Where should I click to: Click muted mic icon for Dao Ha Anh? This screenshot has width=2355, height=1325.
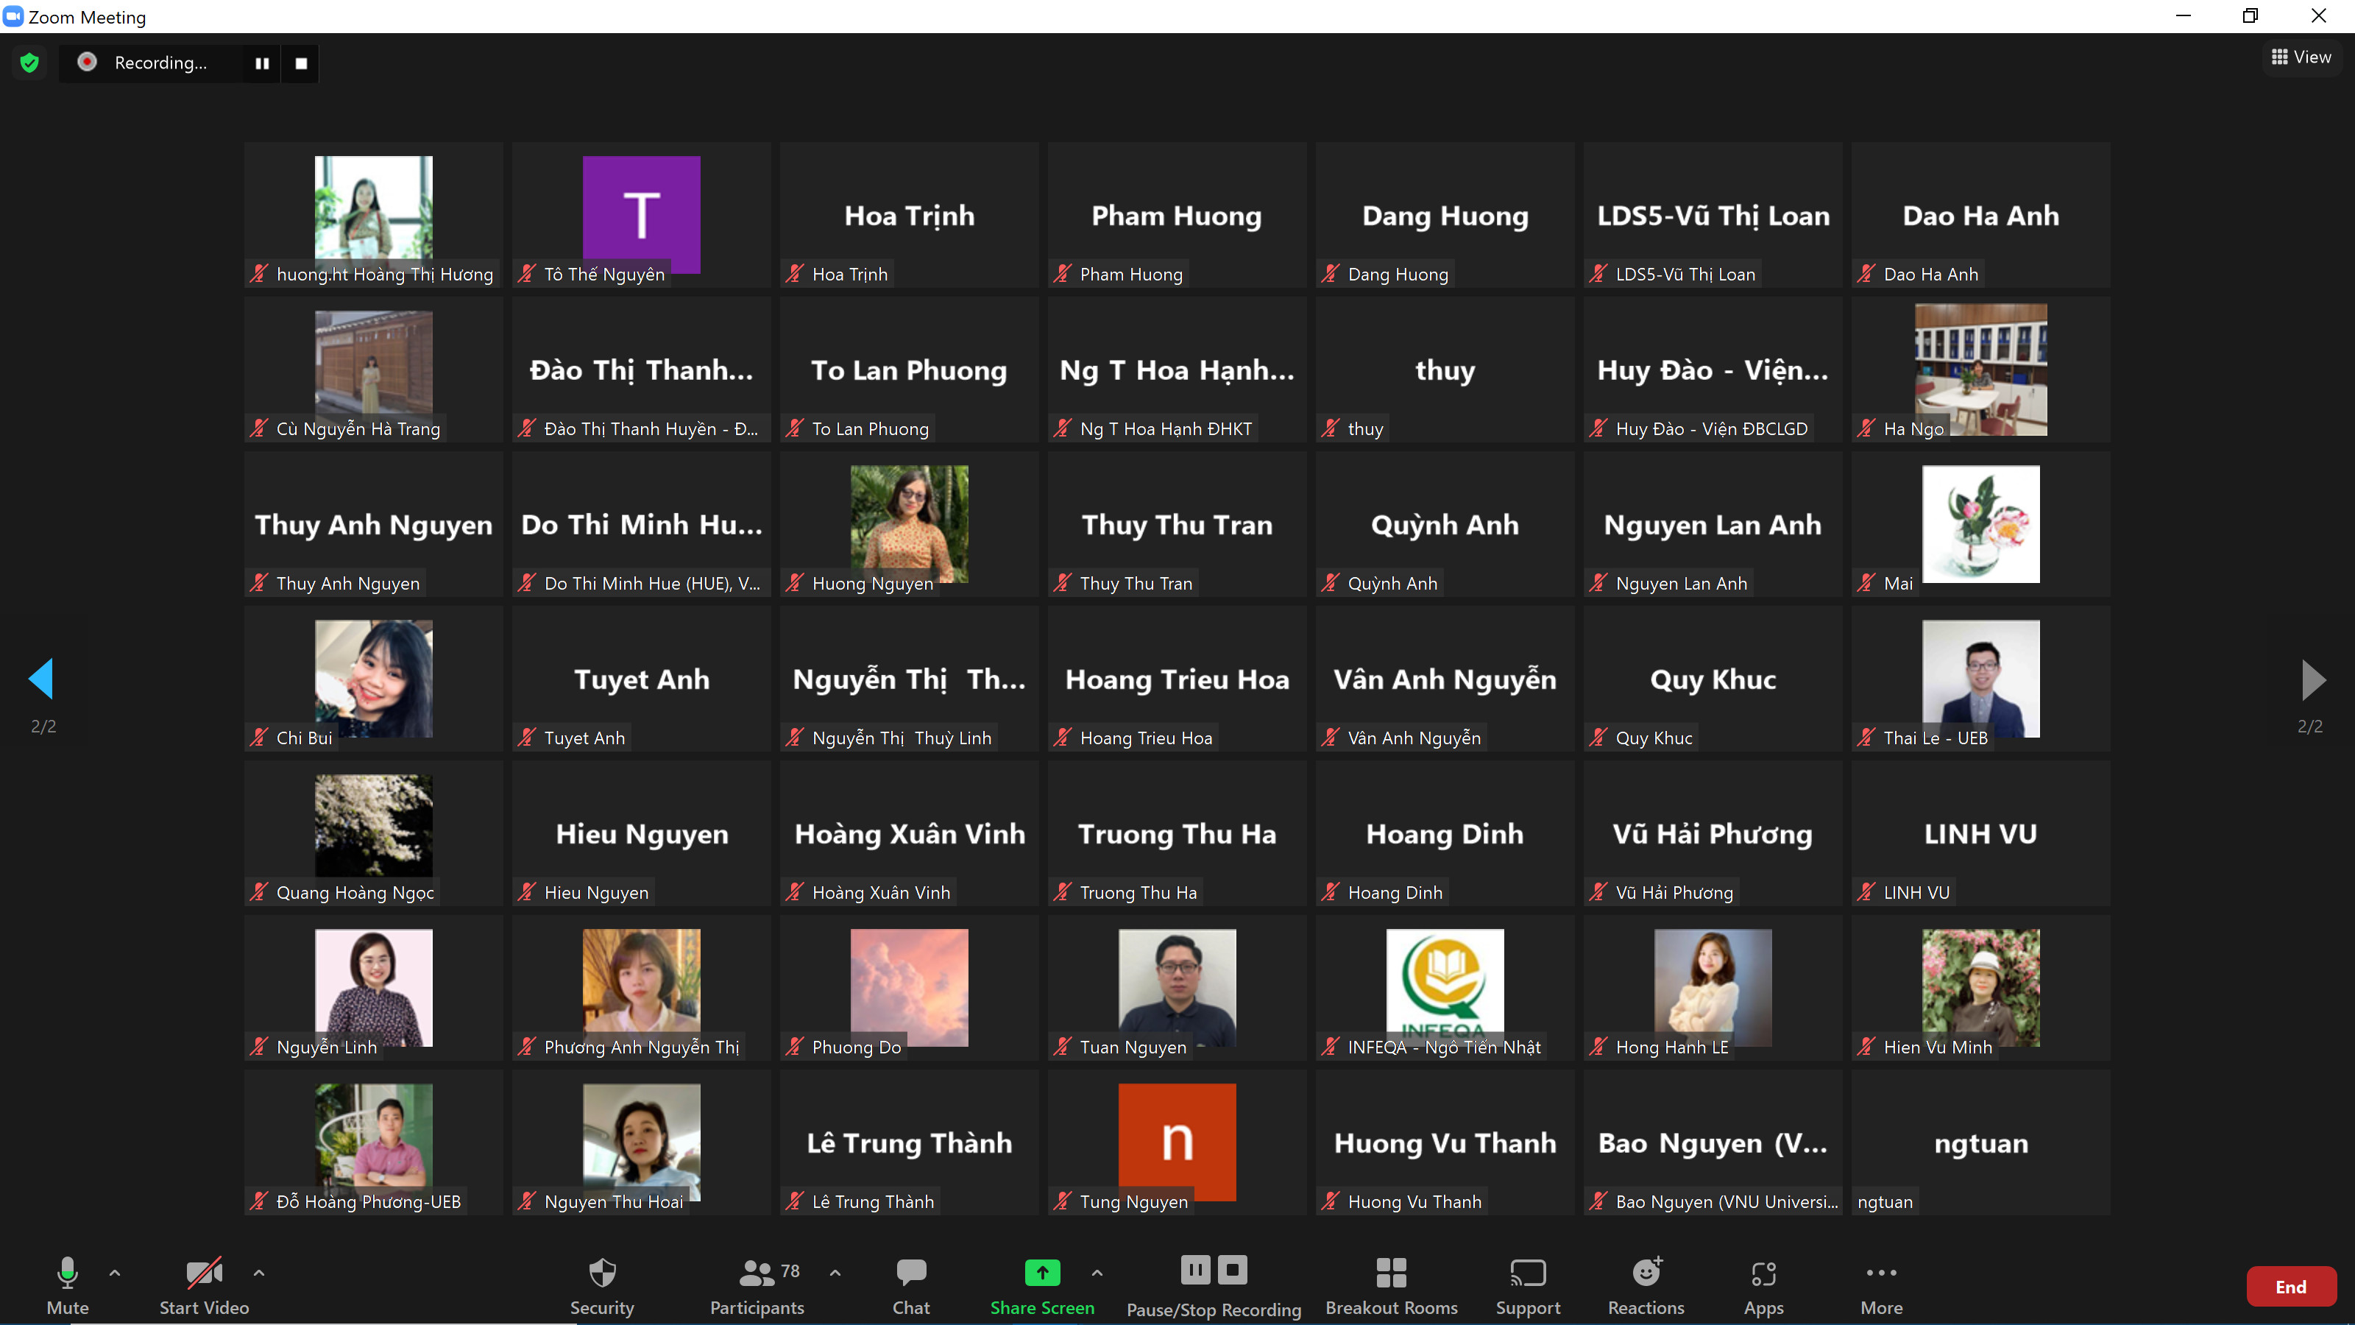pos(1866,273)
